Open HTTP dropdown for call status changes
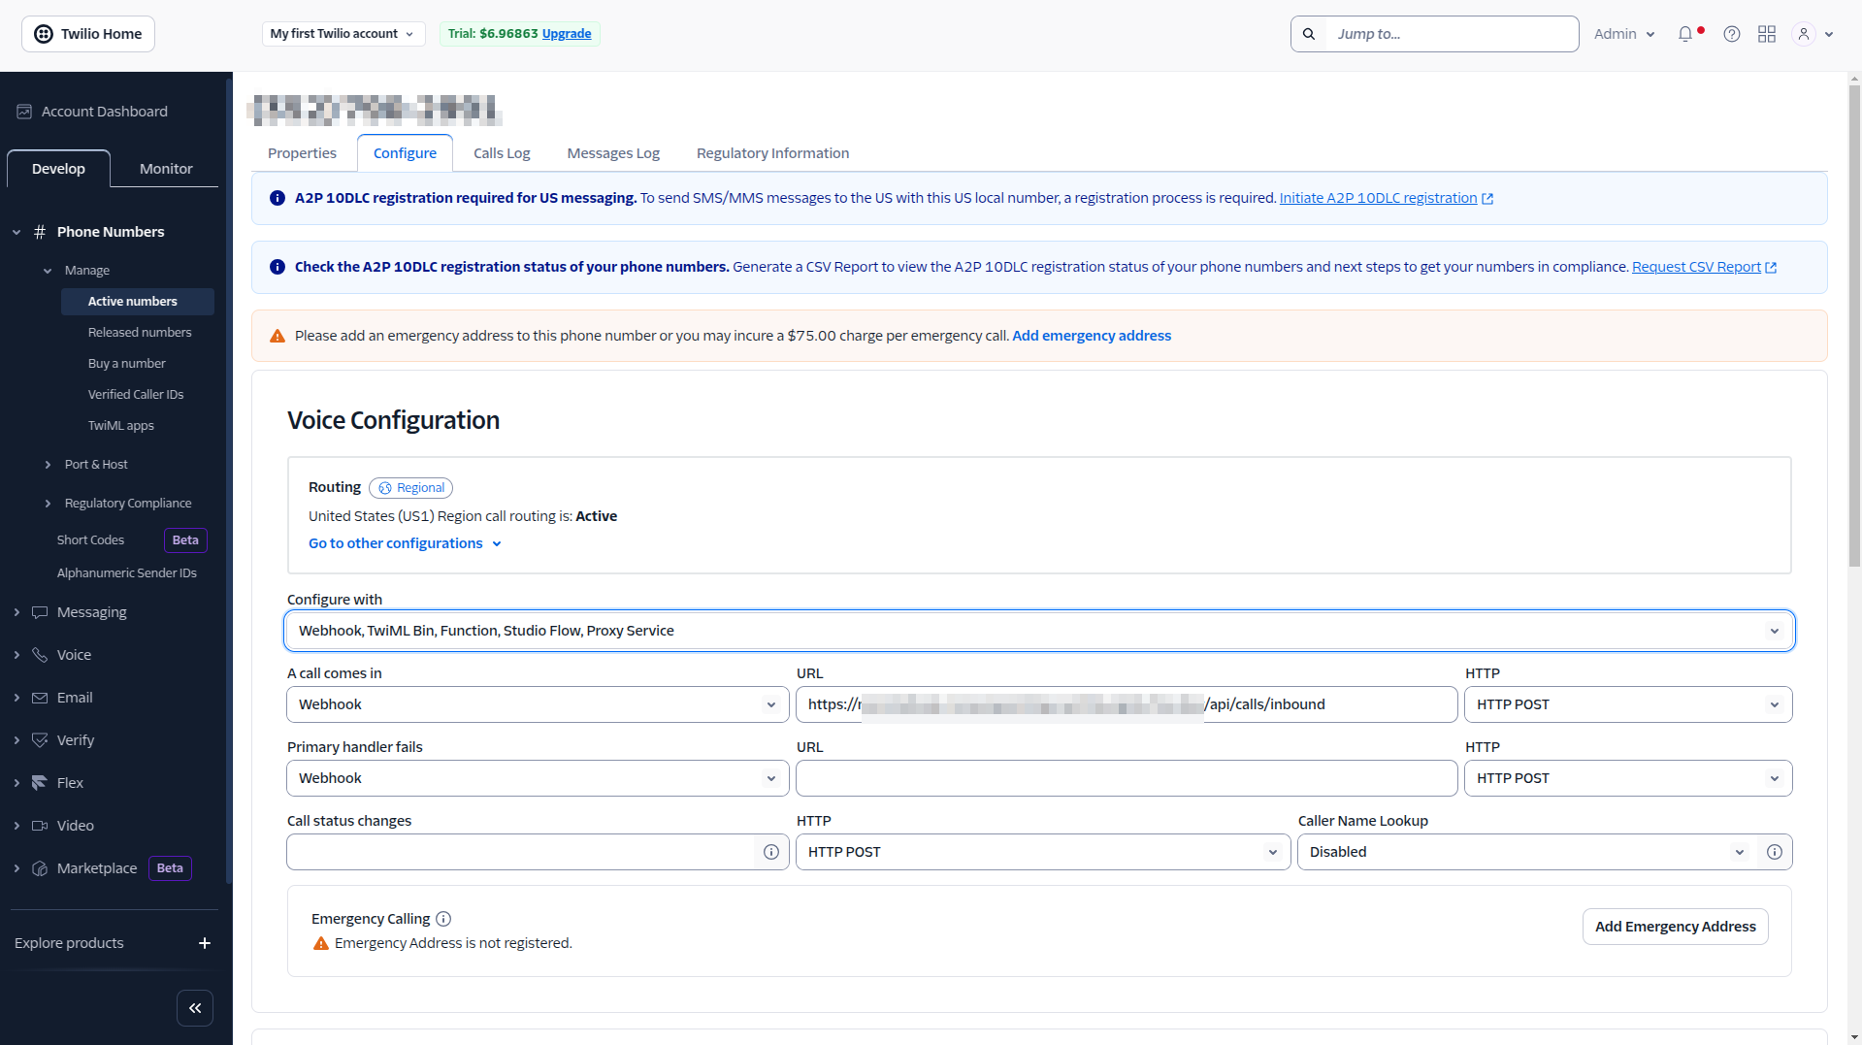 coord(1043,852)
